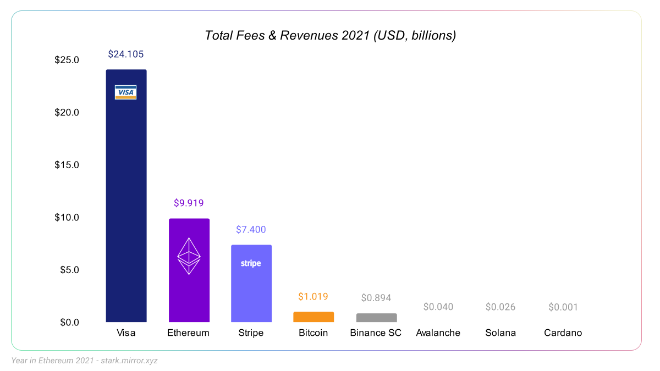The width and height of the screenshot is (660, 371).
Task: Select the Ethereum diamond logo inside its bar
Action: tap(189, 256)
